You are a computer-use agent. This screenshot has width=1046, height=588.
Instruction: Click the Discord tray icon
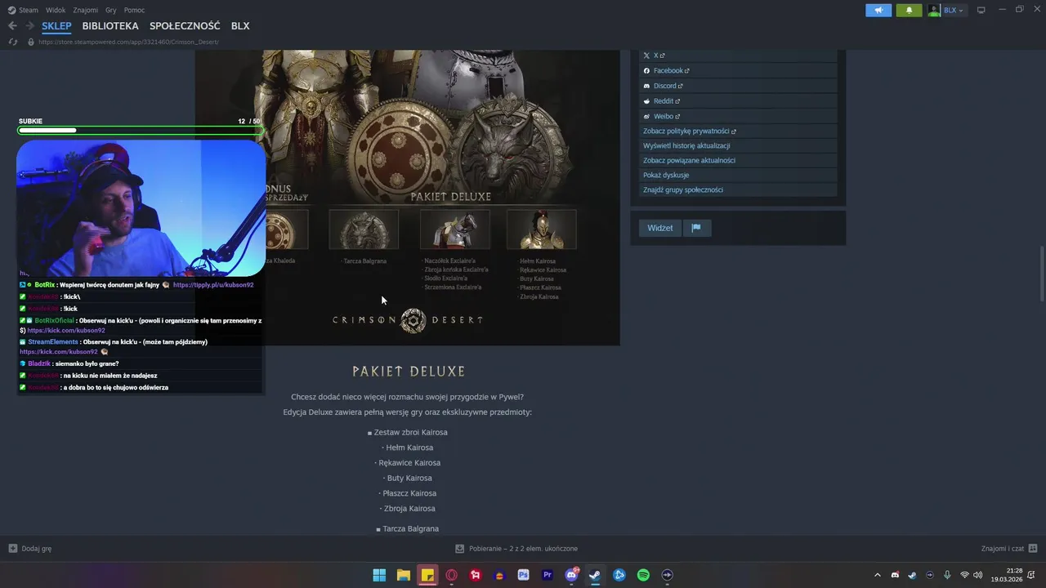coord(895,575)
